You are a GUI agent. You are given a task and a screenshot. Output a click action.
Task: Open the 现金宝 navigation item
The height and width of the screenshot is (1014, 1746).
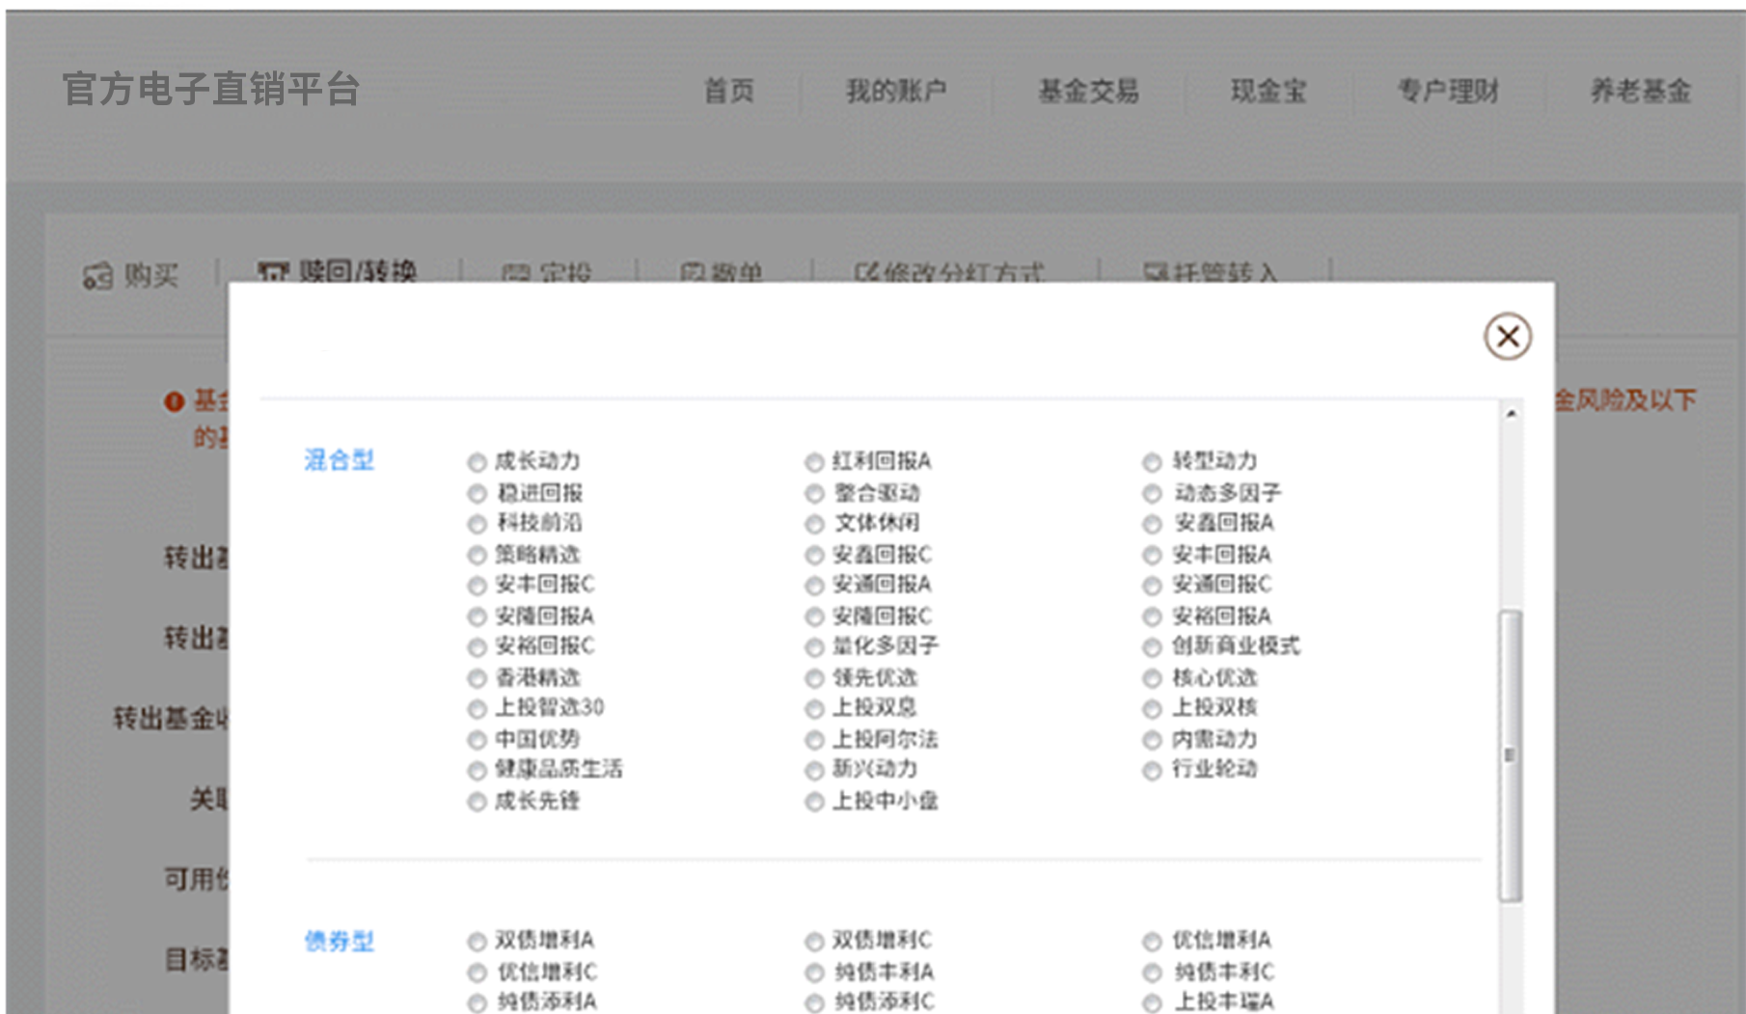click(x=1269, y=91)
